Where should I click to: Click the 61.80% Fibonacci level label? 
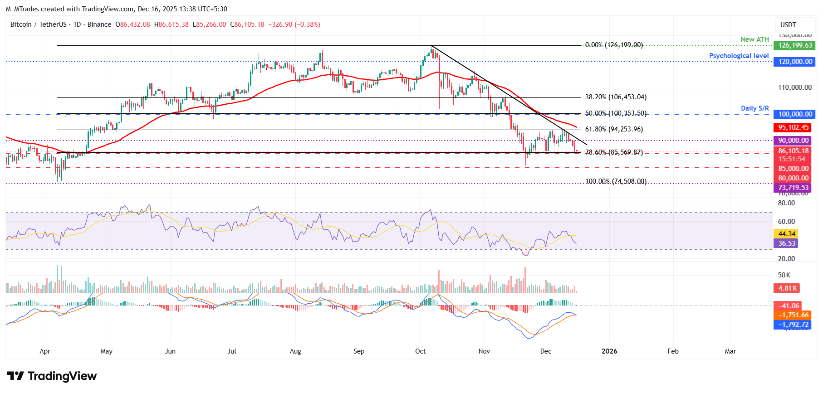[x=614, y=129]
